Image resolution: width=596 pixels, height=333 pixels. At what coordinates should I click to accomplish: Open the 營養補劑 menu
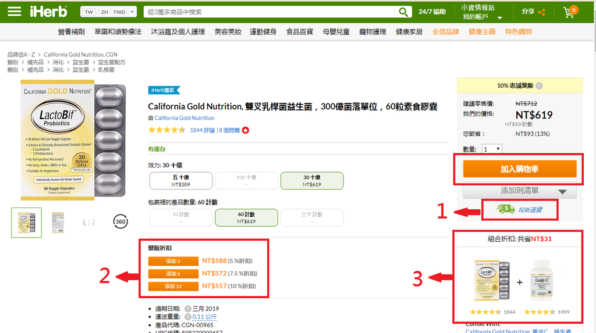[x=71, y=32]
